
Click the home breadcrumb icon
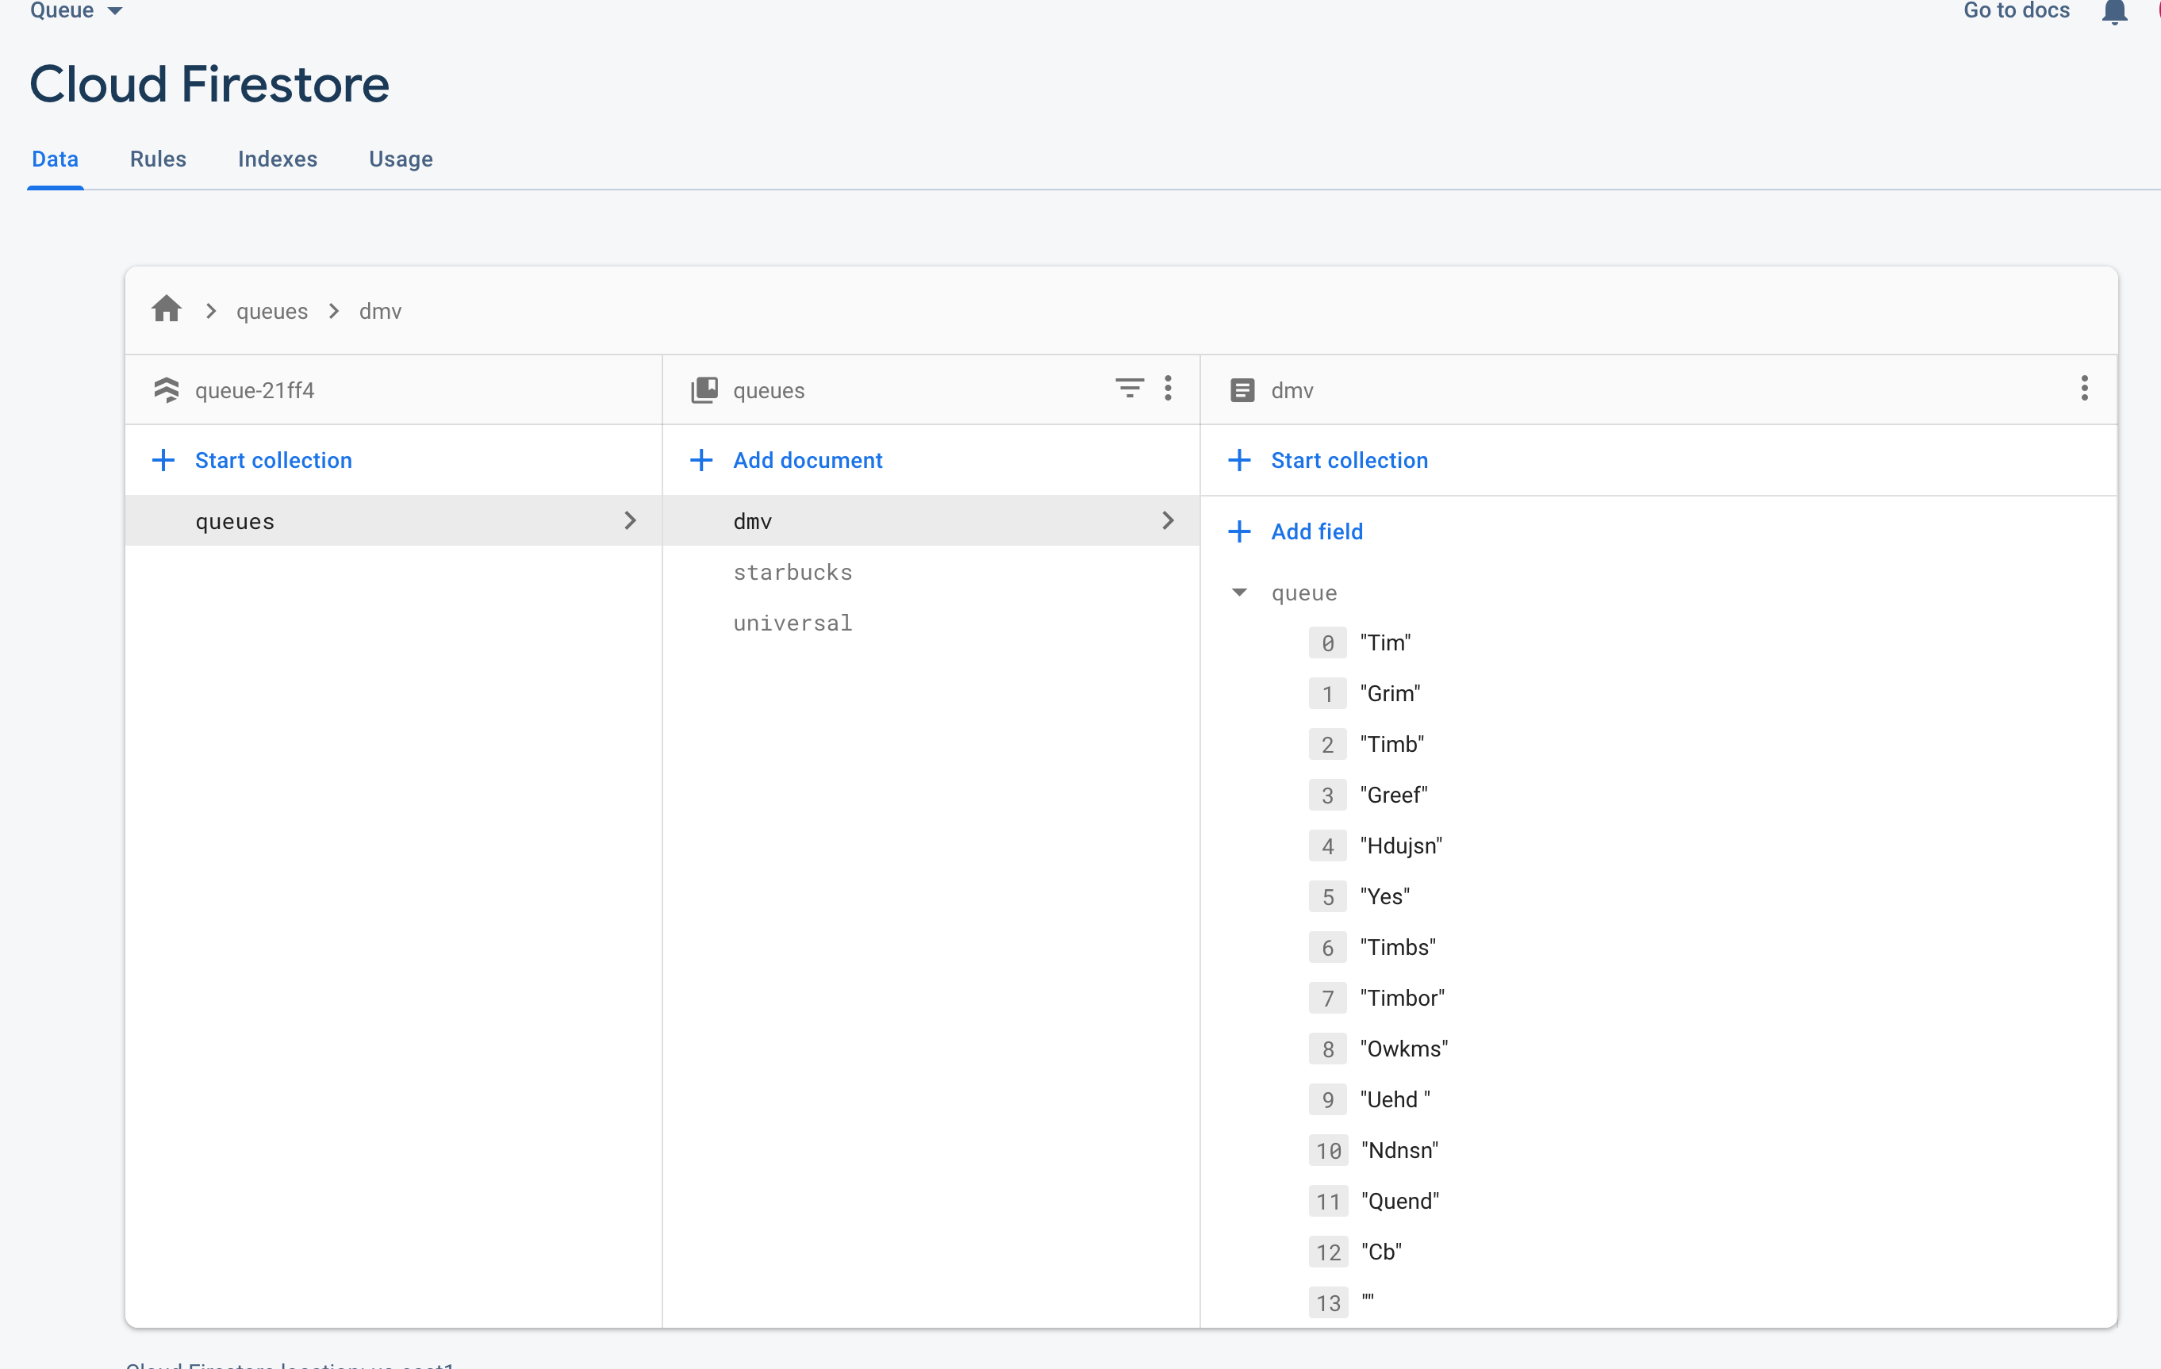166,310
